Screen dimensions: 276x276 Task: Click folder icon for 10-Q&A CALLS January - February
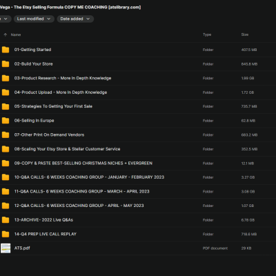coord(6,177)
